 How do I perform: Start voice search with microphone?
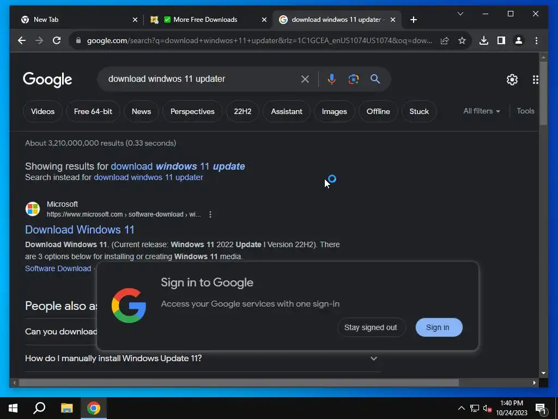tap(332, 79)
